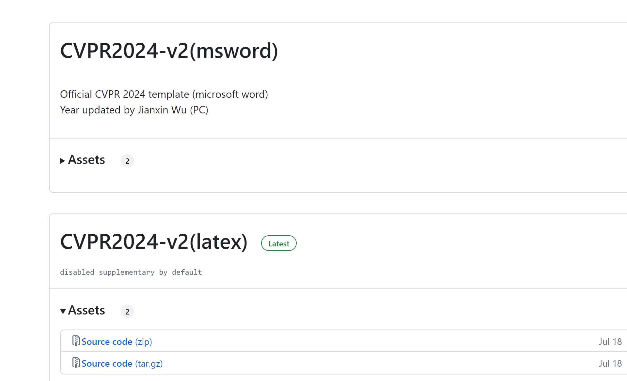Click the Assets heading in the latex release

click(x=86, y=310)
